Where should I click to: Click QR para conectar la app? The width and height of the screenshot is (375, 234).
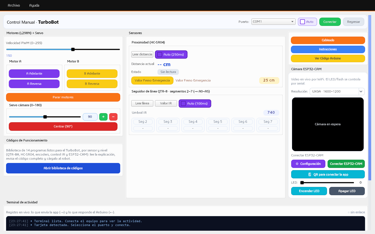[328, 174]
